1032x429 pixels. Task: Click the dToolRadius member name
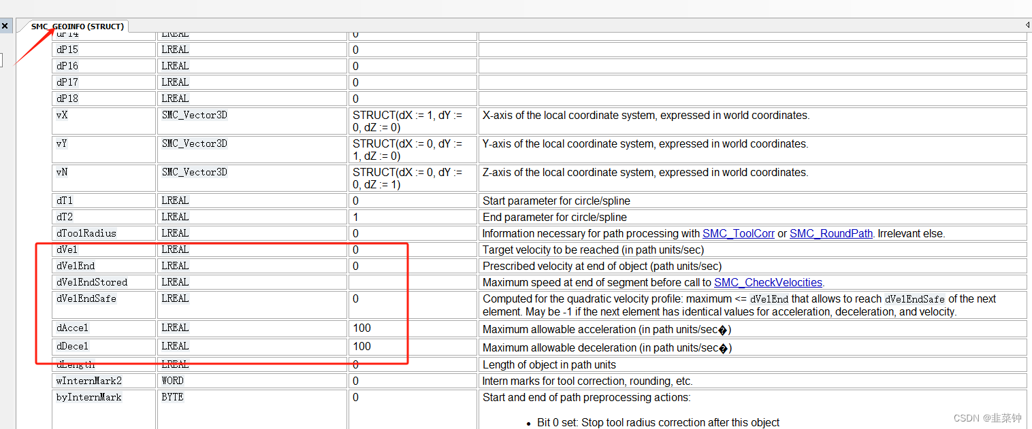[x=86, y=233]
